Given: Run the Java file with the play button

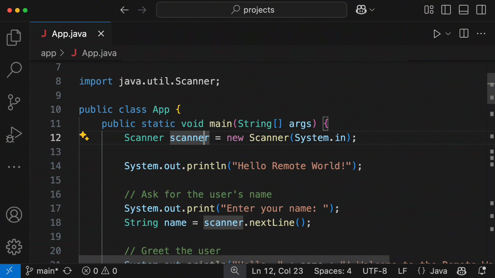Looking at the screenshot, I should click(437, 34).
